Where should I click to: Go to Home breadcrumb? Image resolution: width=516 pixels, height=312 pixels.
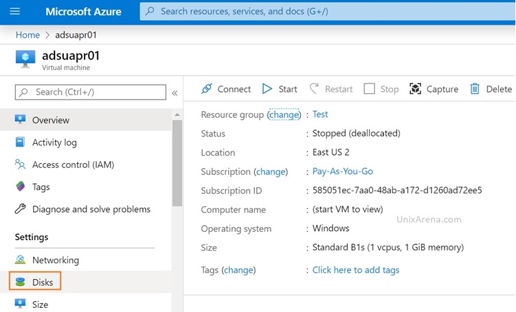pos(27,35)
